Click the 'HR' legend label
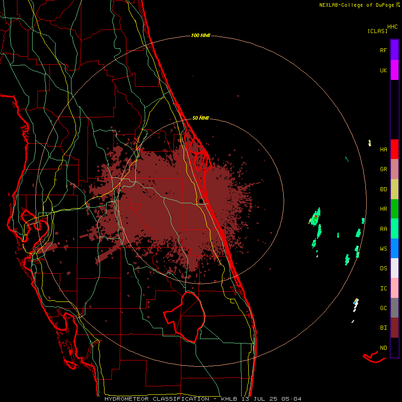 click(383, 209)
